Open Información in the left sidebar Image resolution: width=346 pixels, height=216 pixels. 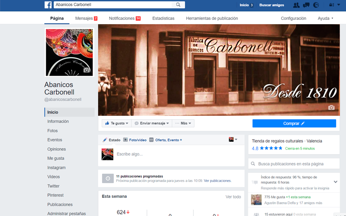58,121
